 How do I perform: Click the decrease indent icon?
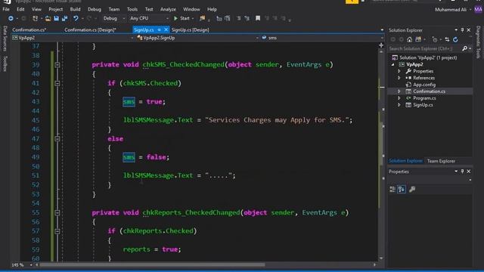click(219, 18)
